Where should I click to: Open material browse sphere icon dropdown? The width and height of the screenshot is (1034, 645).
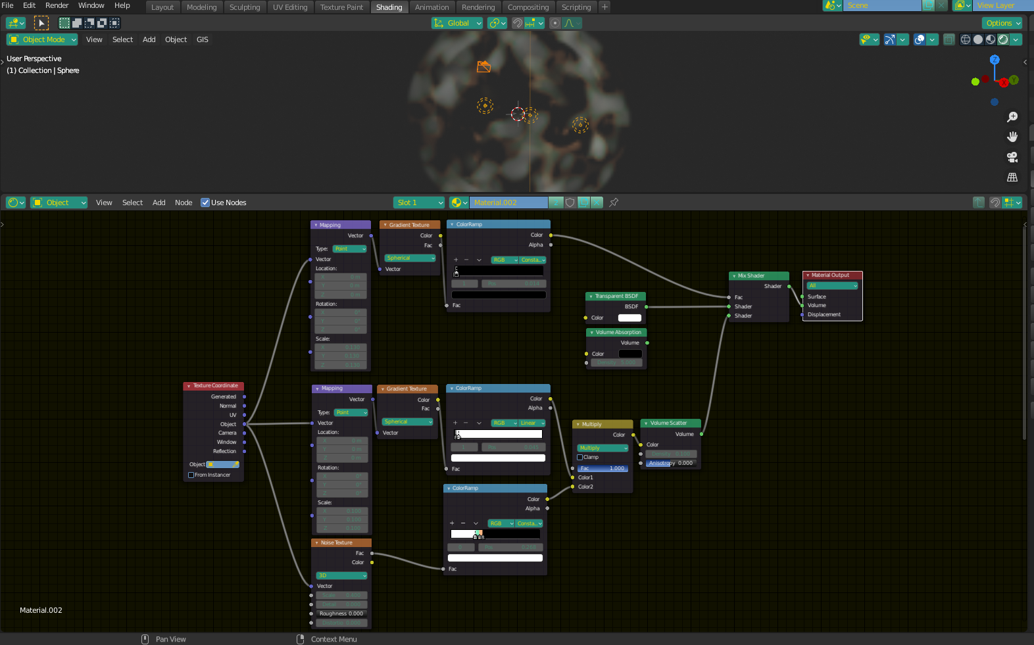[459, 203]
